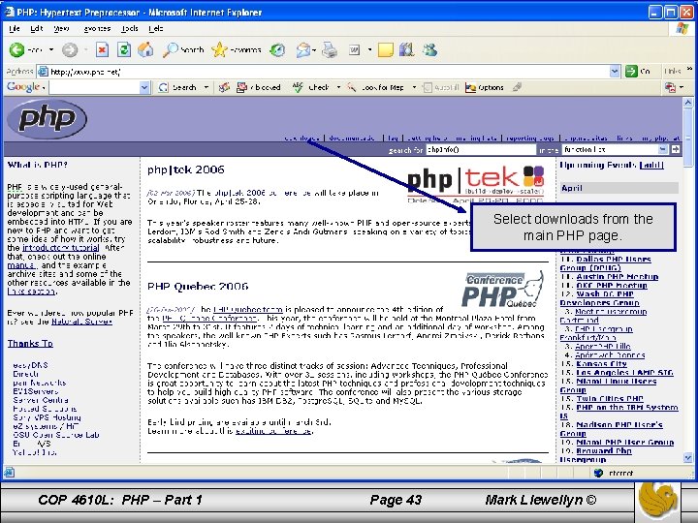This screenshot has width=698, height=523.
Task: Open the Google logo menu dropdown
Action: (x=44, y=87)
